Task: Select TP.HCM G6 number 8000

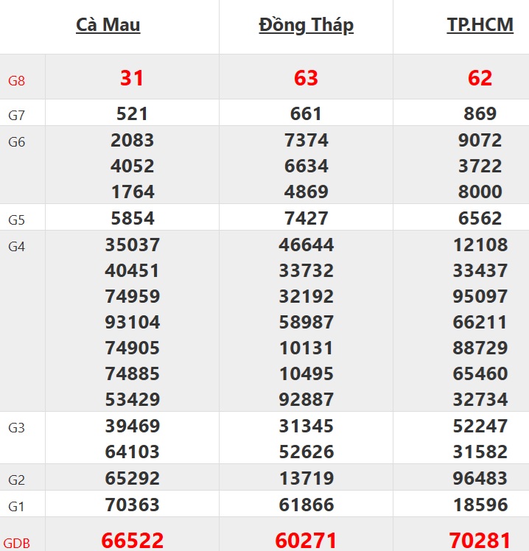Action: pyautogui.click(x=480, y=192)
